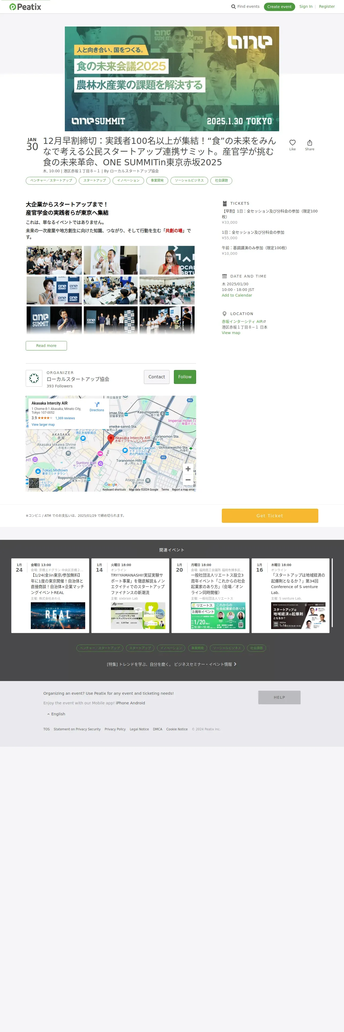Click the スタートアップ tag in dark footer

click(x=140, y=648)
